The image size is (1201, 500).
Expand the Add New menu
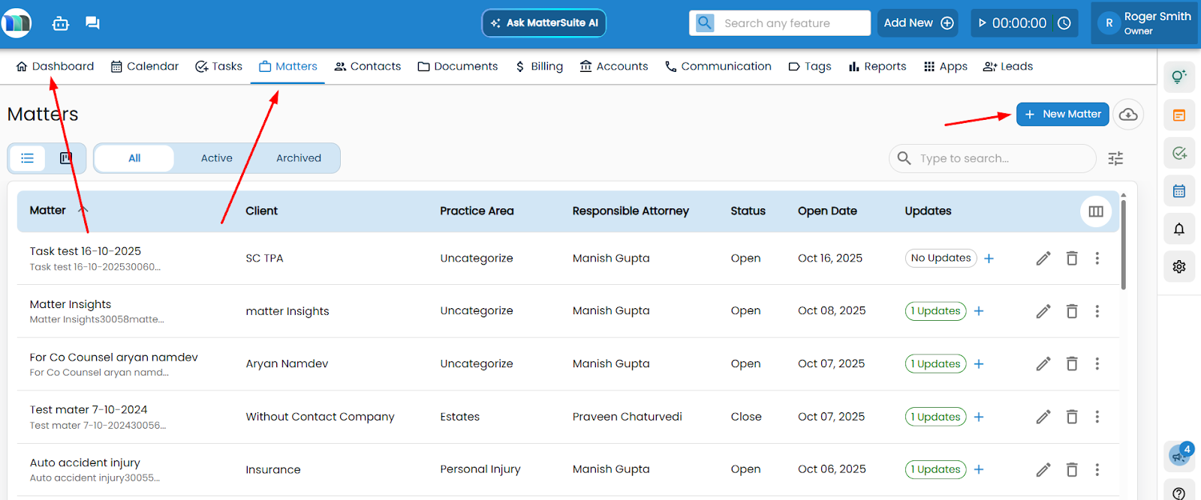click(918, 23)
